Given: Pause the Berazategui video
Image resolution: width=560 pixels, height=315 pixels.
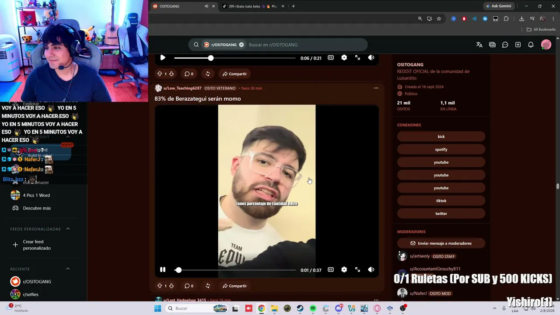Looking at the screenshot, I should point(163,270).
